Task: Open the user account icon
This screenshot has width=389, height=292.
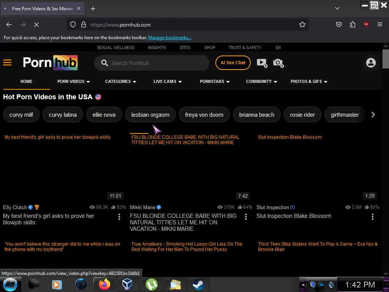Action: pos(371,63)
